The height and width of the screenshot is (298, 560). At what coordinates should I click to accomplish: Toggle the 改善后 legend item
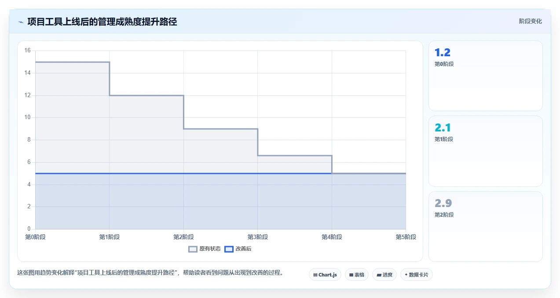(x=238, y=249)
